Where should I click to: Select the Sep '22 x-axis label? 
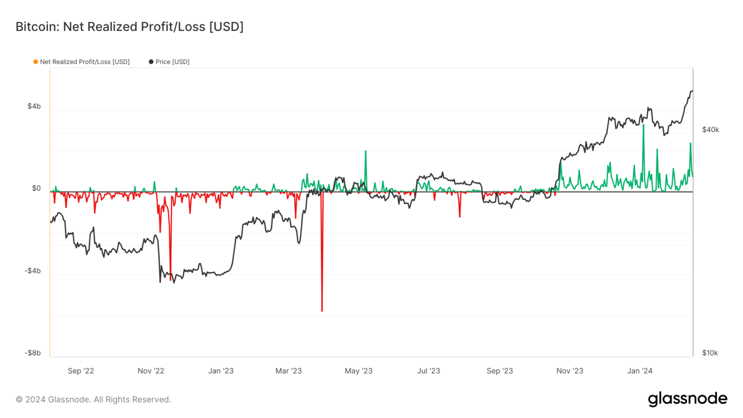[x=81, y=371]
